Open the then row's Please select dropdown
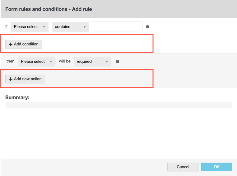This screenshot has width=237, height=176. [36, 62]
